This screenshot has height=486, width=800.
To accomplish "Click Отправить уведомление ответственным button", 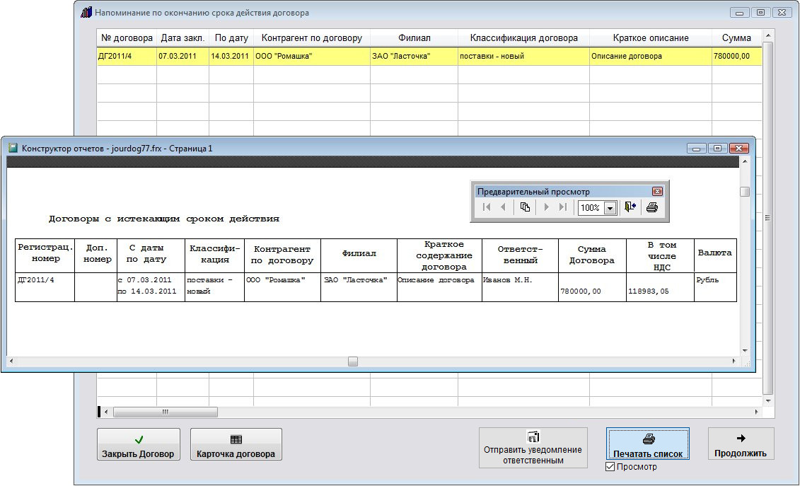I will point(533,448).
